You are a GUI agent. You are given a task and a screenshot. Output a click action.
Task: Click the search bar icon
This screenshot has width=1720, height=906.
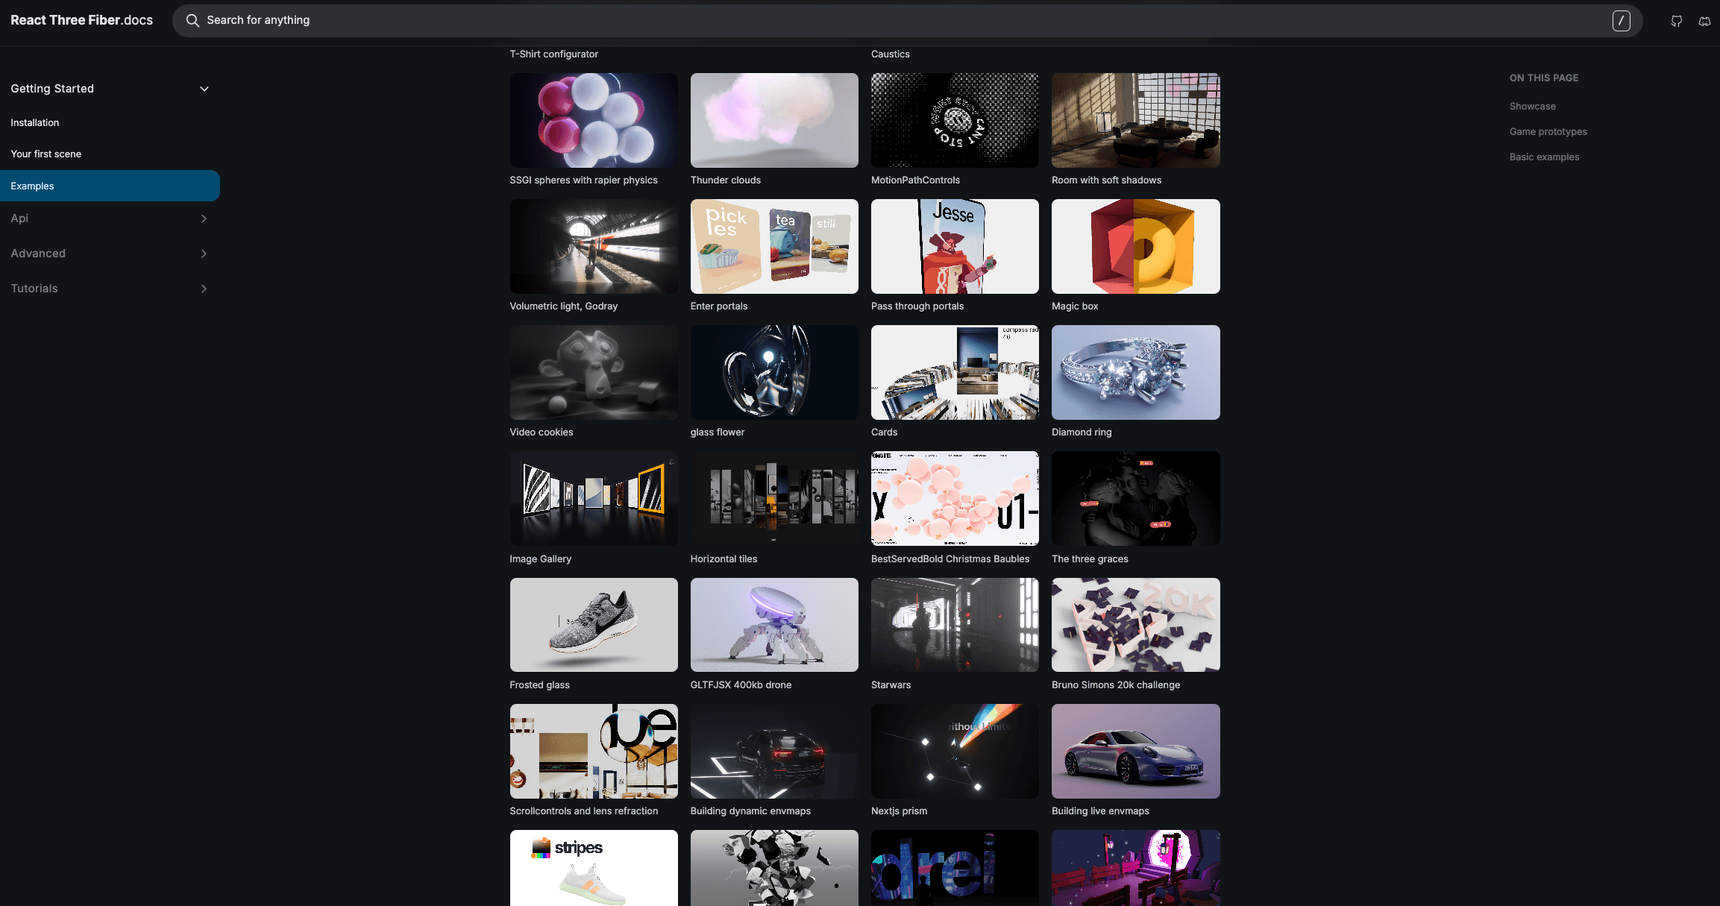point(191,20)
